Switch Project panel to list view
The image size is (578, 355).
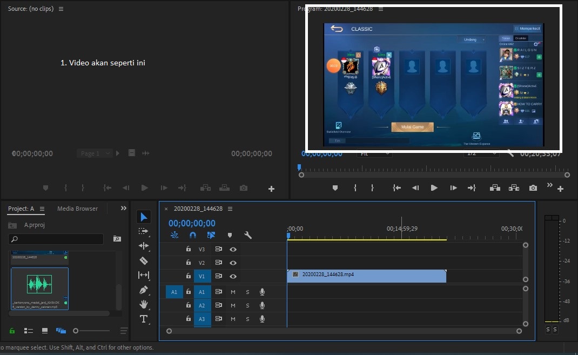pos(29,331)
